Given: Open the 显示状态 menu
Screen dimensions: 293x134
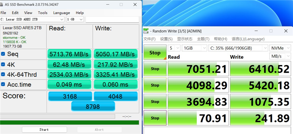Looking at the screenshot, I should pyautogui.click(x=185, y=39).
